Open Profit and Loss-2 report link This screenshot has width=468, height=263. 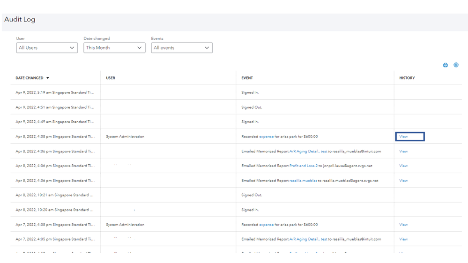[x=304, y=166]
